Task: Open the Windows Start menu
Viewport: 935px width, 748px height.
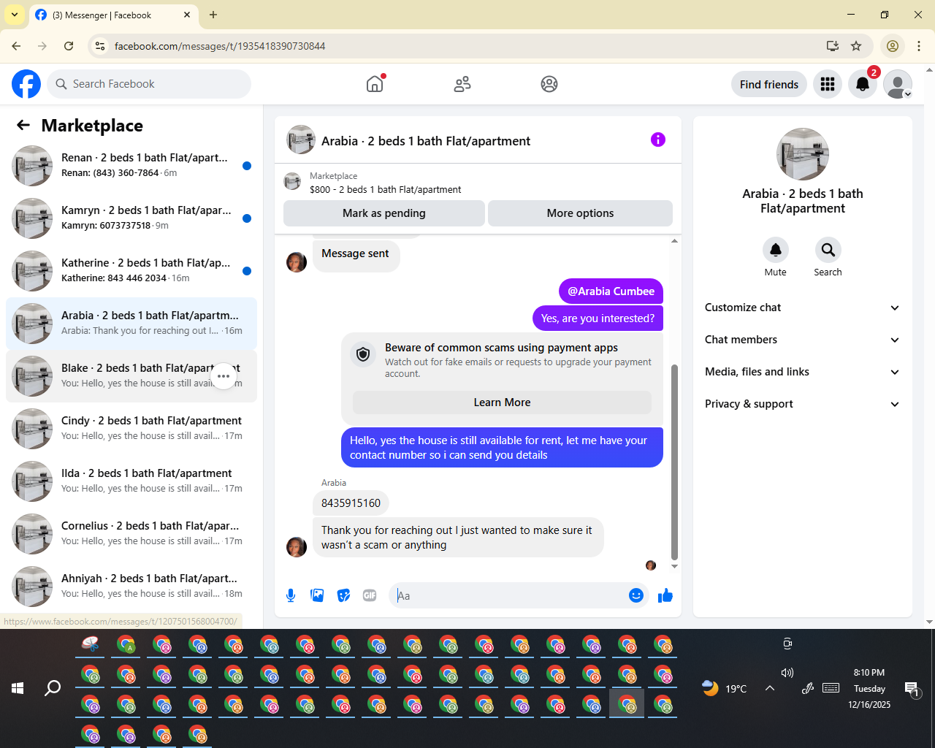Action: (x=18, y=688)
